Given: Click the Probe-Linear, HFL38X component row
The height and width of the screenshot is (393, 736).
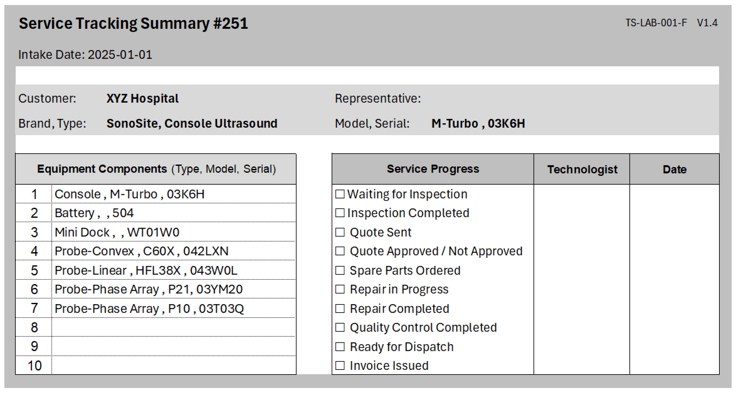Looking at the screenshot, I should [x=146, y=271].
